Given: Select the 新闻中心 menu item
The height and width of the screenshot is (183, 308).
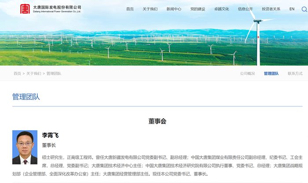Looking at the screenshot, I should pyautogui.click(x=174, y=9).
